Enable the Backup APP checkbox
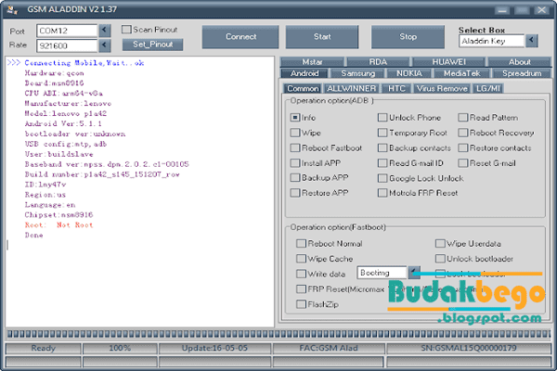Image resolution: width=557 pixels, height=371 pixels. 295,177
